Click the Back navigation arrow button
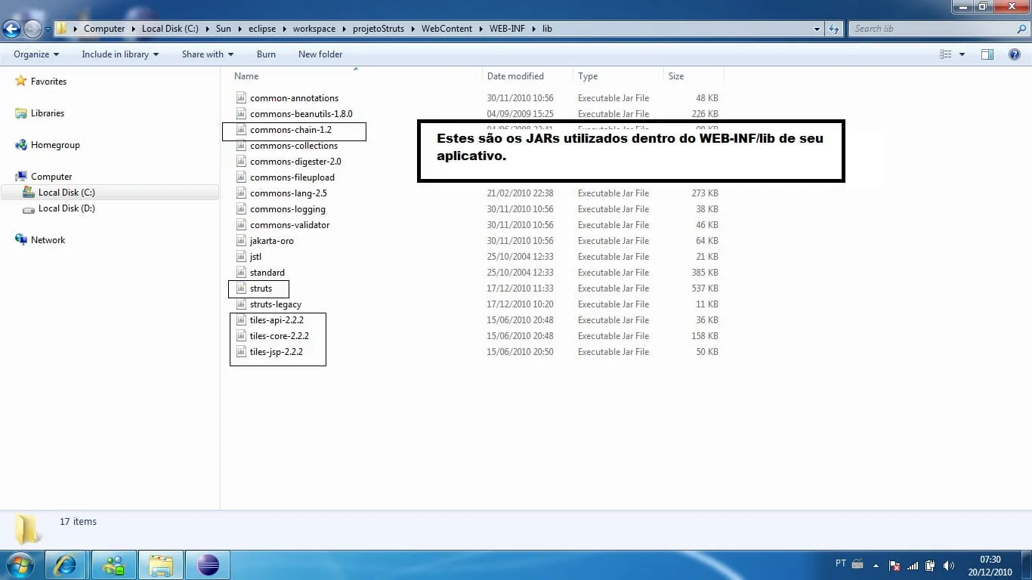Image resolution: width=1032 pixels, height=580 pixels. click(11, 29)
